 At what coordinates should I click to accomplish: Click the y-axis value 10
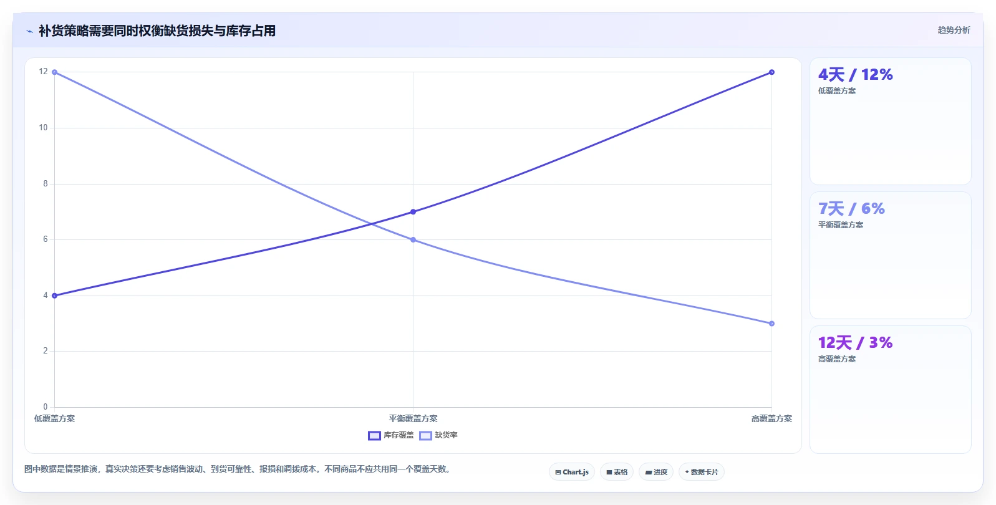click(x=43, y=128)
